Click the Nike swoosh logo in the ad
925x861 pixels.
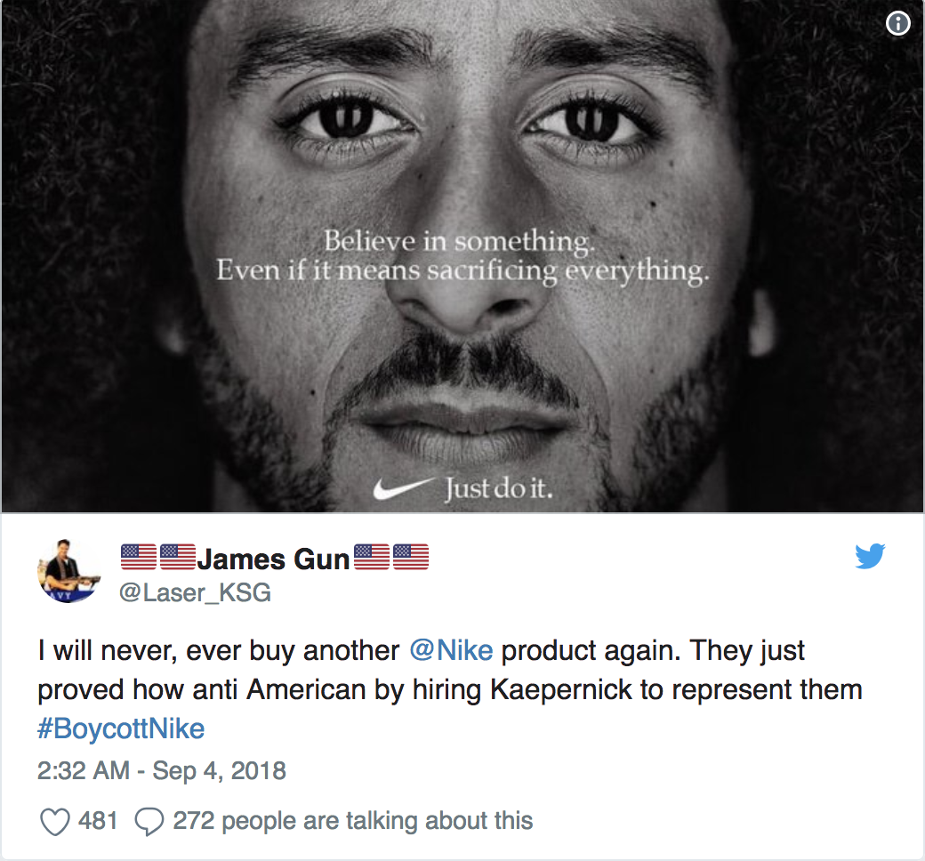404,488
